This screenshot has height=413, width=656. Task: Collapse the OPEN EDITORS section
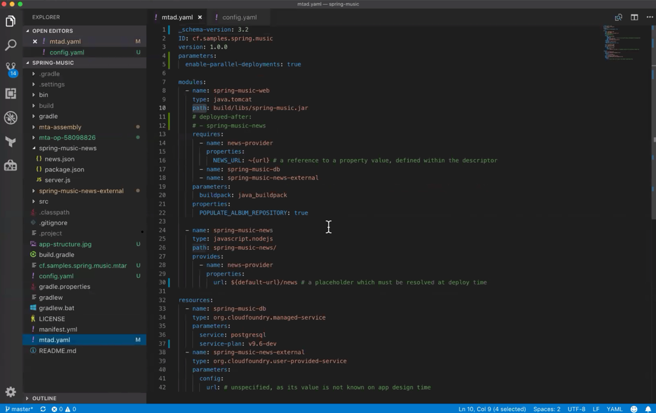(52, 31)
